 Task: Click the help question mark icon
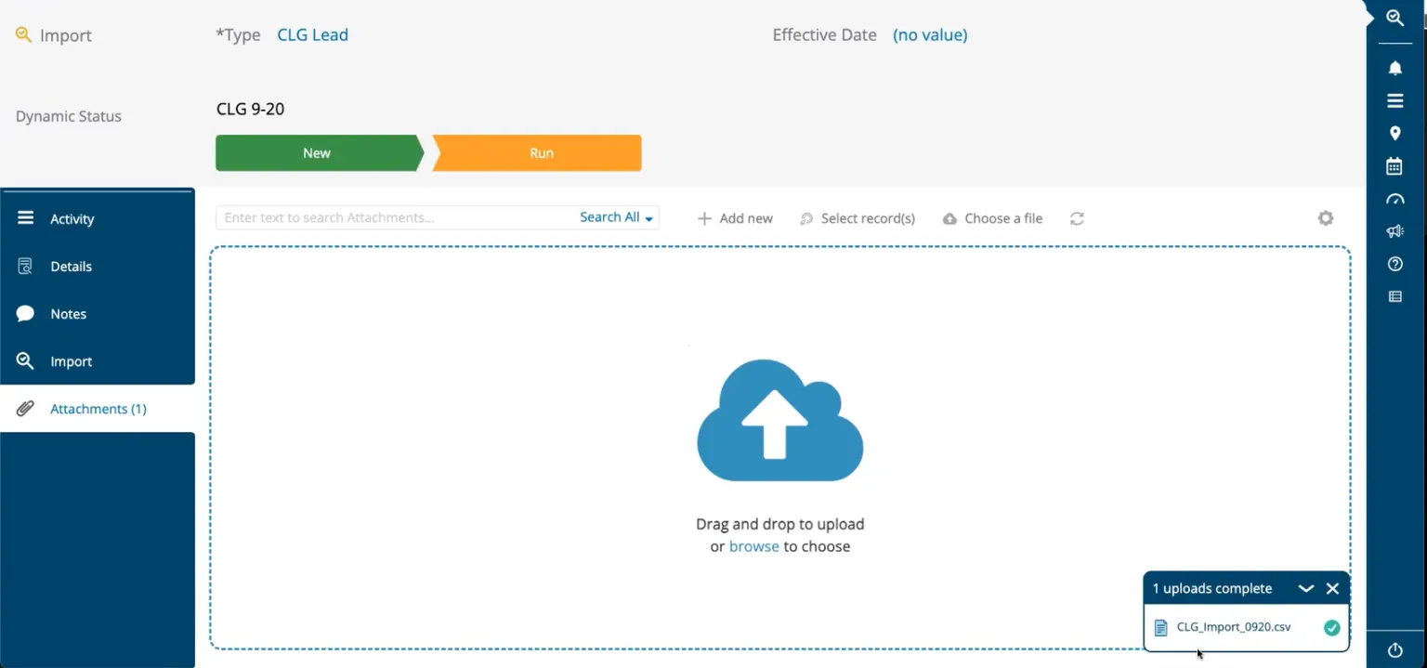[1394, 264]
